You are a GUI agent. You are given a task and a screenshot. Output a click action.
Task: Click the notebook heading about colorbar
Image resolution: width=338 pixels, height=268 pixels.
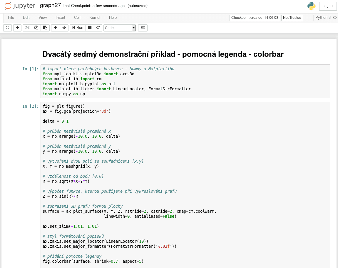pos(163,54)
